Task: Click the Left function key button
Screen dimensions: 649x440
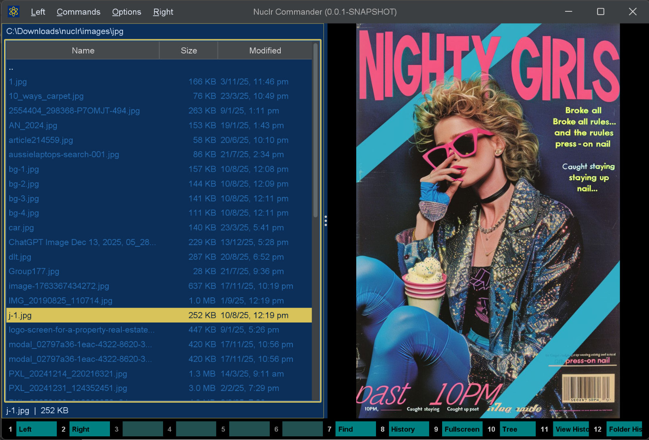Action: point(37,429)
